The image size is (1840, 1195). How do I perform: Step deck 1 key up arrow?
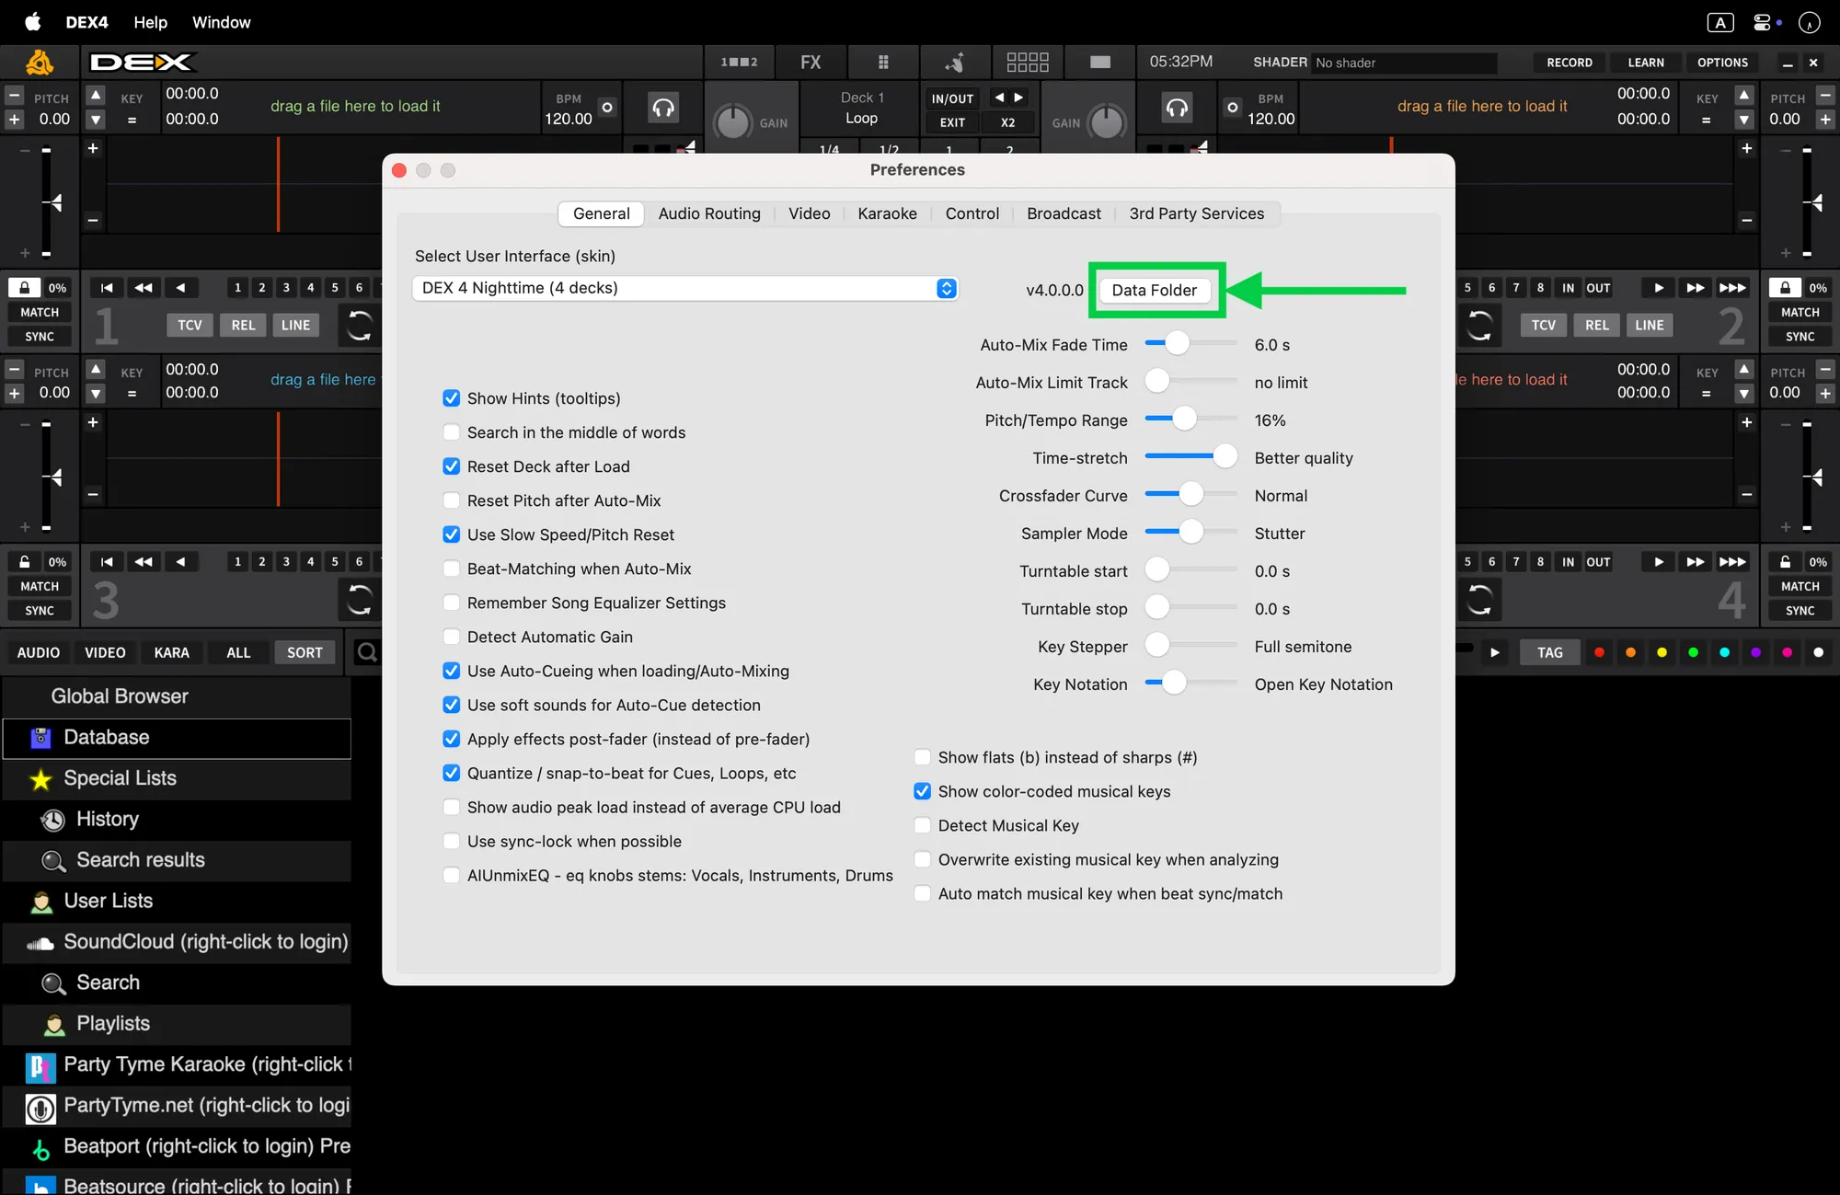point(95,95)
